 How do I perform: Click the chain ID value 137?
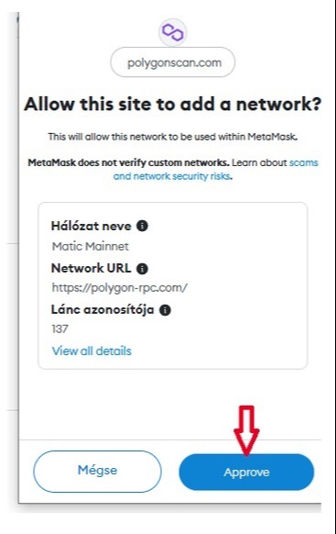tap(60, 329)
